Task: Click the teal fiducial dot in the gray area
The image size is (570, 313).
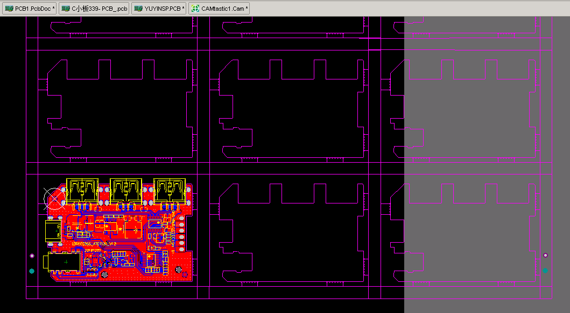Action: pos(545,271)
